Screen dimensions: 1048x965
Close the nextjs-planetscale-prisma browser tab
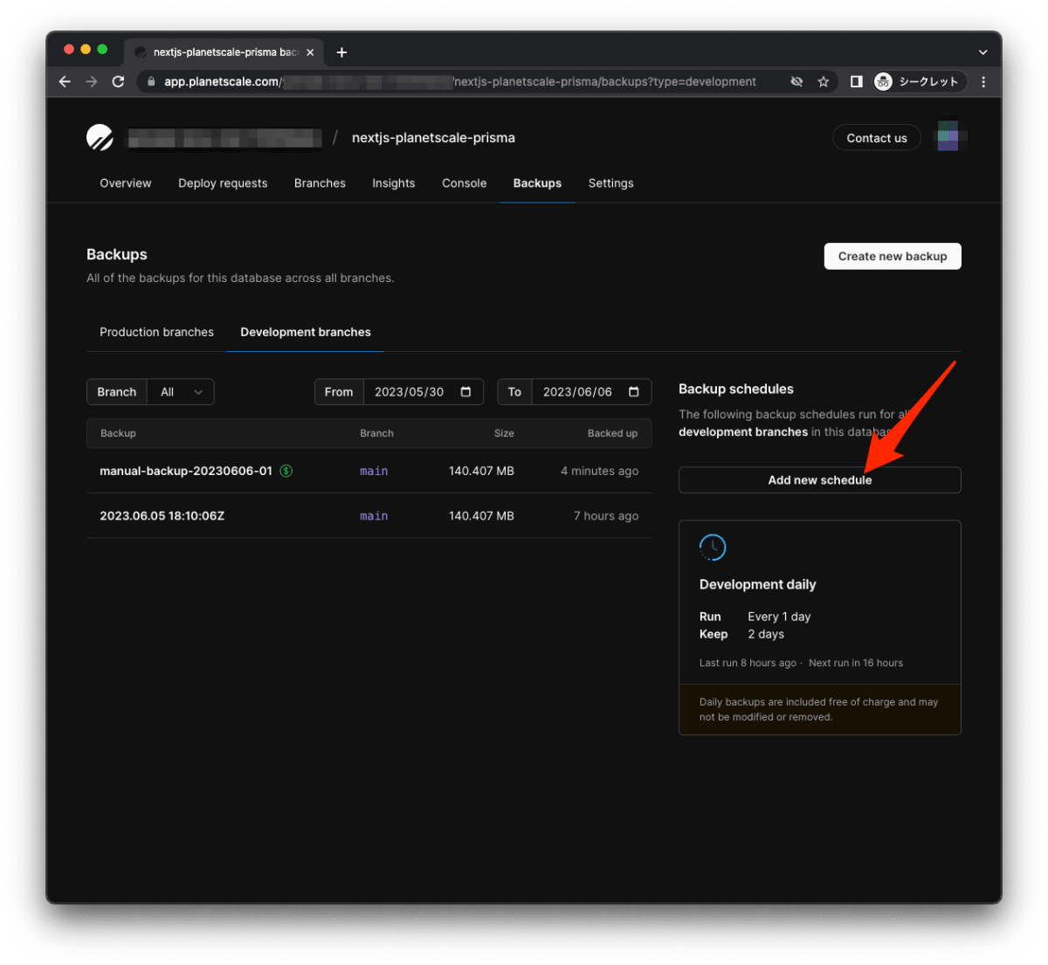(x=310, y=52)
